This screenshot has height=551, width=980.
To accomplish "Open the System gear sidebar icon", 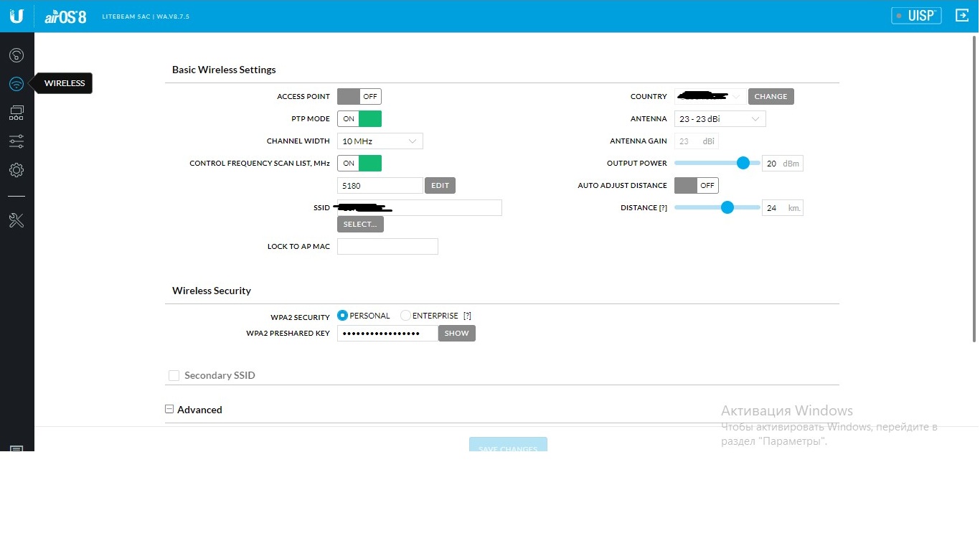I will (17, 170).
